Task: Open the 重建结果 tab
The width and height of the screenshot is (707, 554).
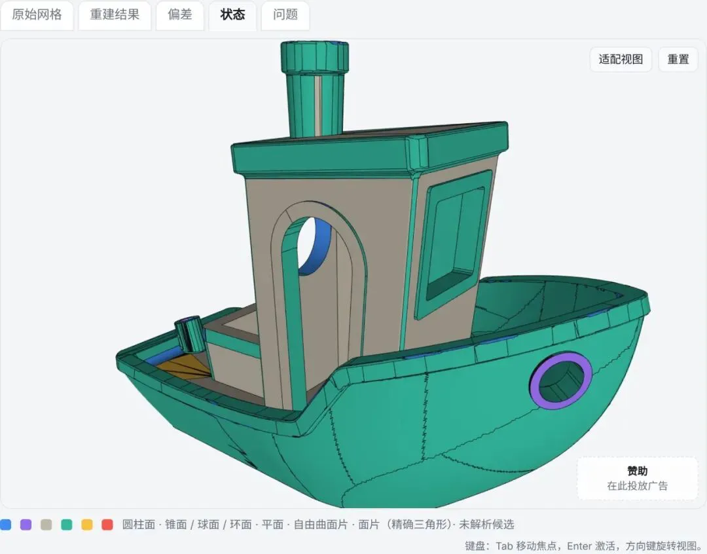Action: [115, 15]
